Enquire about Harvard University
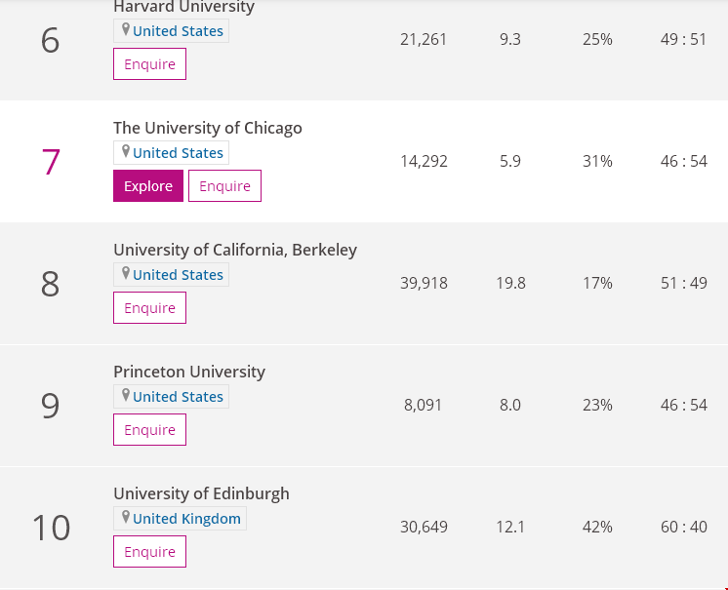The width and height of the screenshot is (728, 590). point(149,64)
